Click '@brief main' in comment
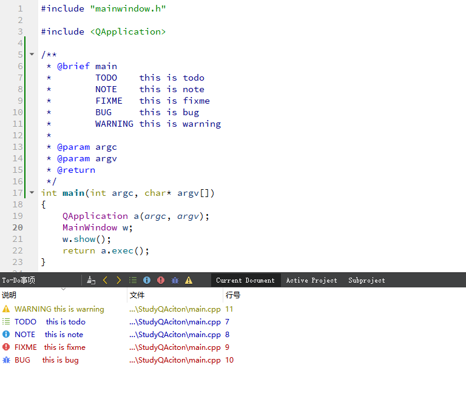This screenshot has width=466, height=402. [x=87, y=66]
